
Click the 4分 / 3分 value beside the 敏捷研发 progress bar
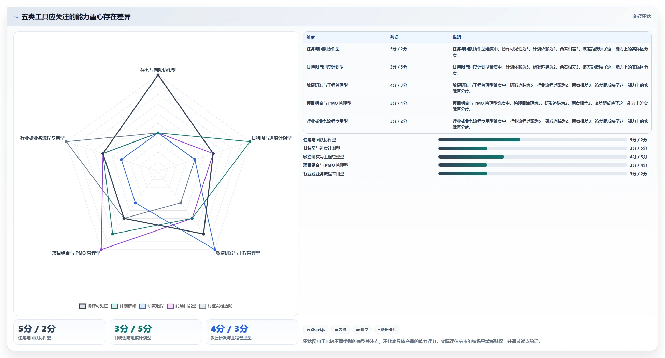[638, 157]
